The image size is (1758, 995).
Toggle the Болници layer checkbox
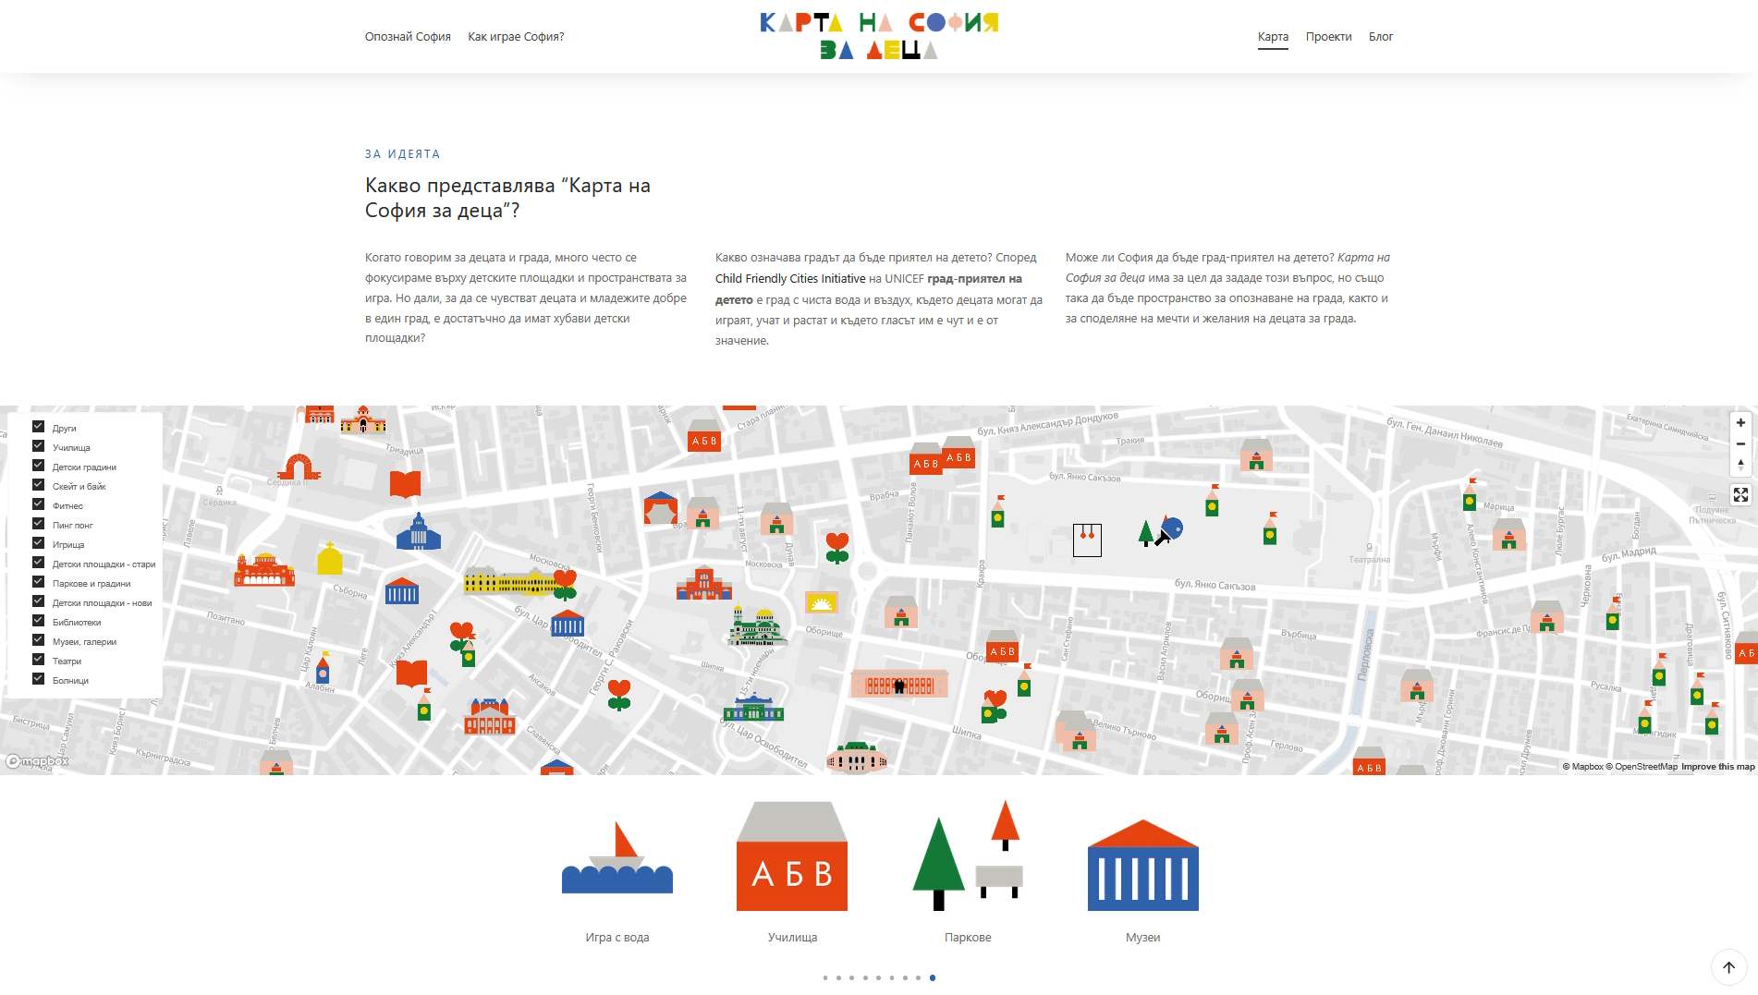click(x=38, y=679)
